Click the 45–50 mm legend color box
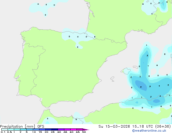The height and width of the screenshot is (133, 172). 80,129
